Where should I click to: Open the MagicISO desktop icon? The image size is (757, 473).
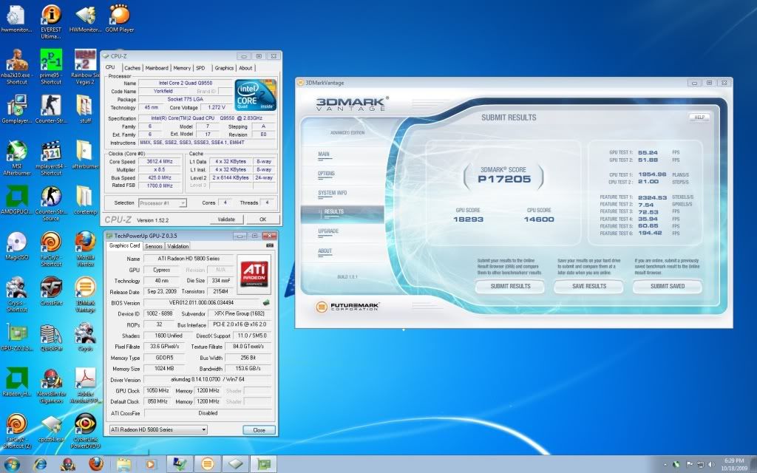(x=16, y=246)
